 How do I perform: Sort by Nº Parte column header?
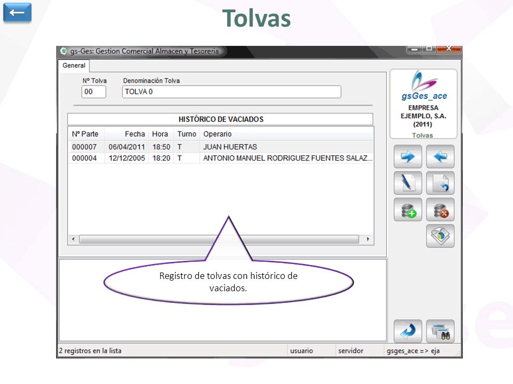pos(86,134)
